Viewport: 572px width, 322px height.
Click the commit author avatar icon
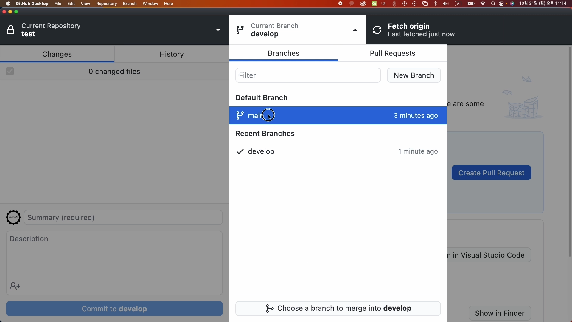pos(13,218)
